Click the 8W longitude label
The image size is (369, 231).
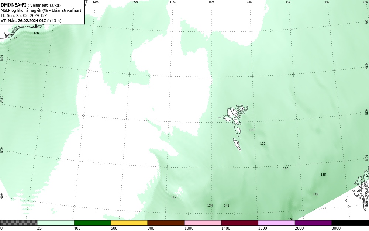click(211, 2)
